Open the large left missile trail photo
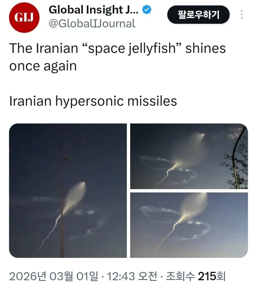The width and height of the screenshot is (257, 290). 68,190
